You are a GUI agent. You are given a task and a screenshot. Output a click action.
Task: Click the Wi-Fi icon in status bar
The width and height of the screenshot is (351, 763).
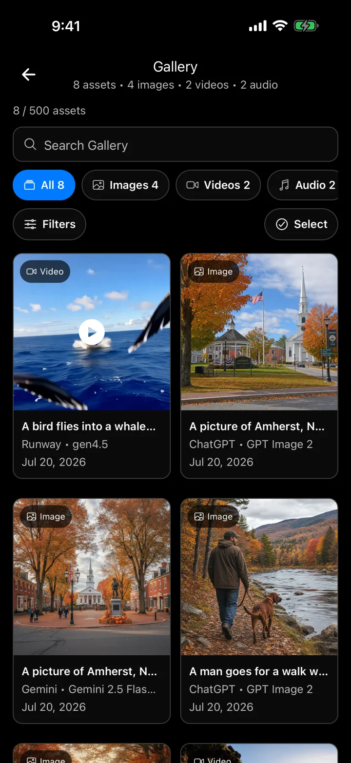point(280,26)
